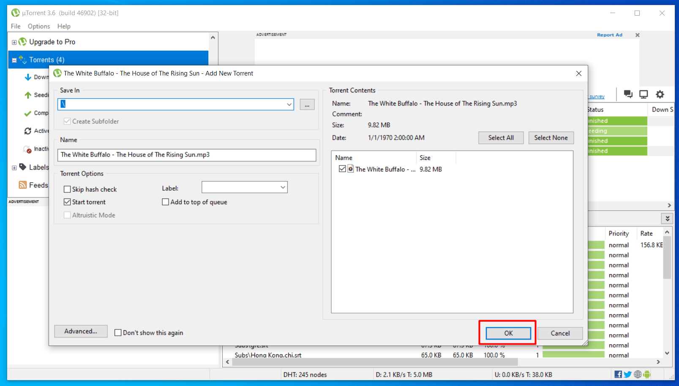
Task: Check Add to top of queue
Action: click(x=166, y=202)
